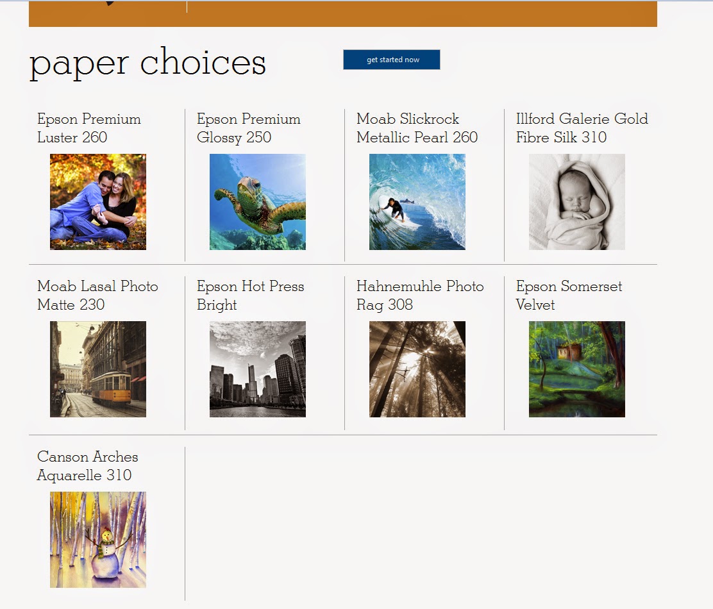Select the 'Epson Hot Press Bright' heading

[251, 296]
